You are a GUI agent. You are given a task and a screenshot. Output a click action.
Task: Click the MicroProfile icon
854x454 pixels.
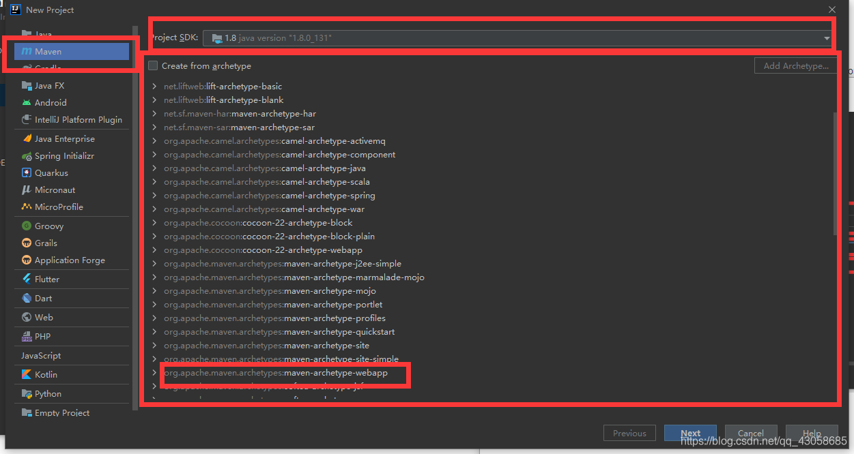(x=27, y=207)
